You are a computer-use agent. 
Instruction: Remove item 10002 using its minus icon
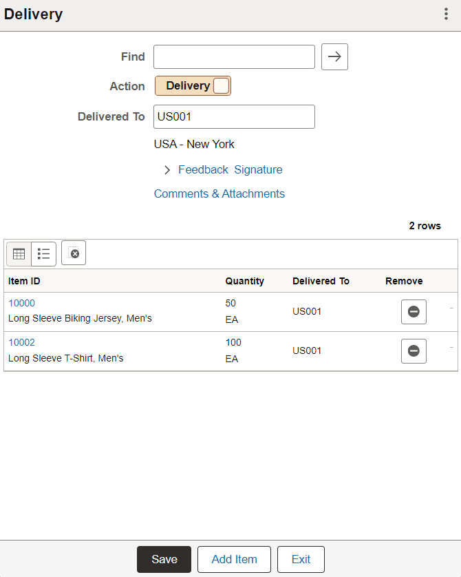pos(414,351)
